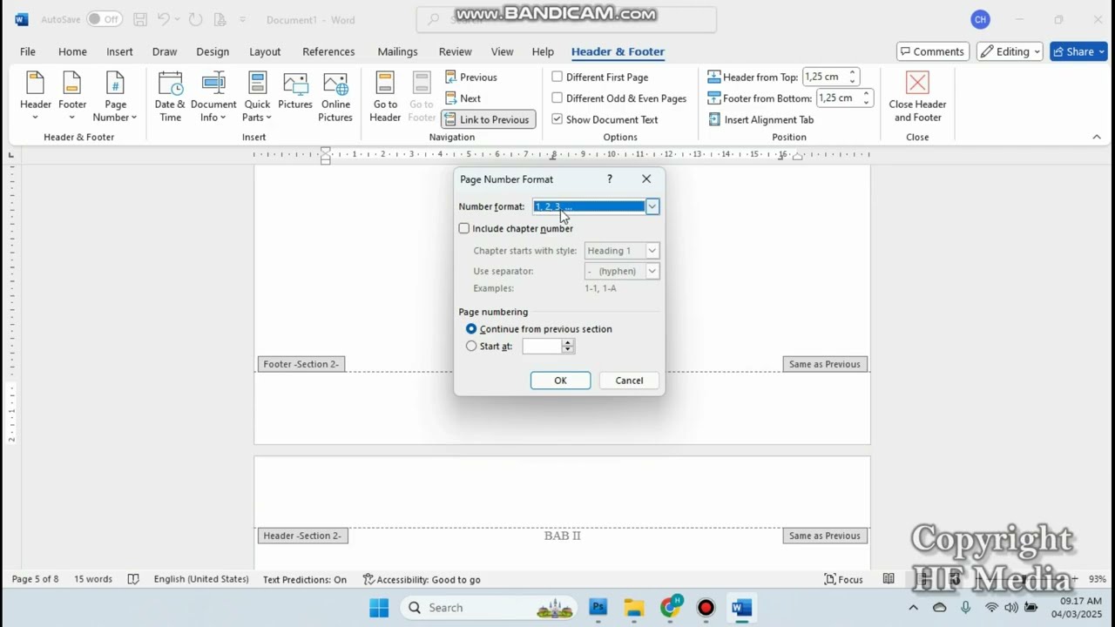Image resolution: width=1115 pixels, height=627 pixels.
Task: Click Page 5 of 8 indicator
Action: click(x=36, y=579)
